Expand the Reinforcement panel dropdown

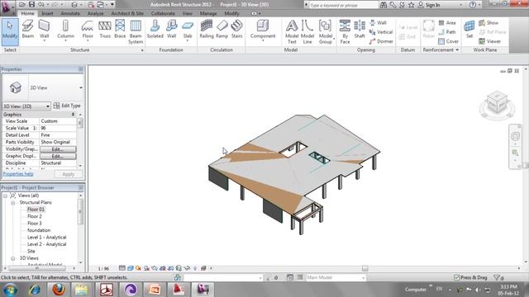pos(457,49)
